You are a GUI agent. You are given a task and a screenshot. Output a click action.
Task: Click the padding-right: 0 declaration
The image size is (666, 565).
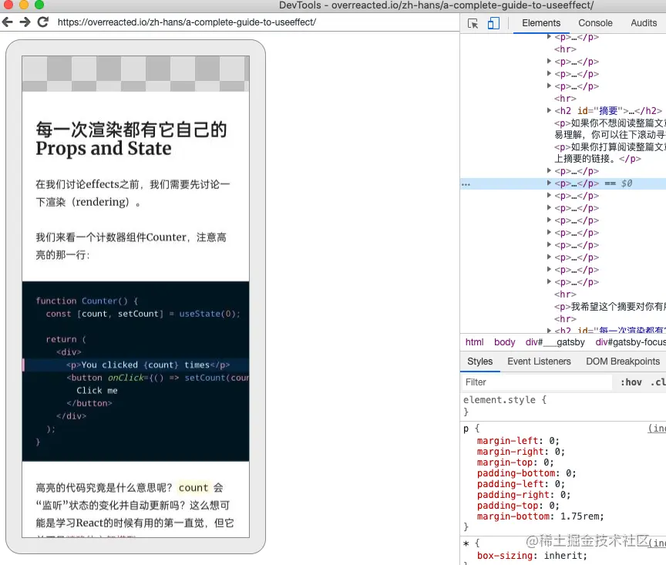pyautogui.click(x=523, y=495)
